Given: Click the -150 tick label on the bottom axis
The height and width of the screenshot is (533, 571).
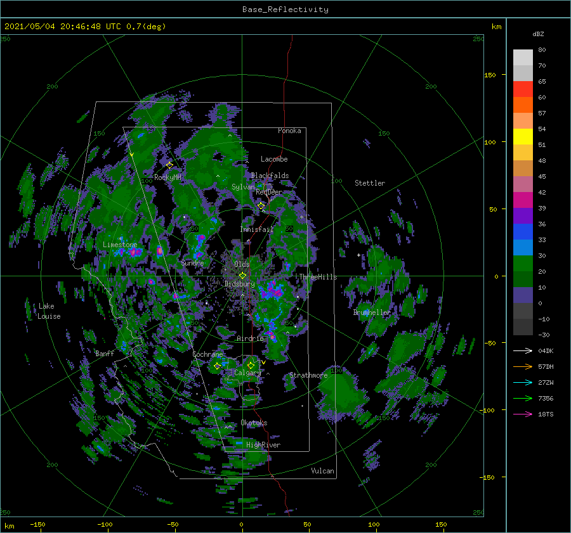Looking at the screenshot, I should pyautogui.click(x=37, y=524).
